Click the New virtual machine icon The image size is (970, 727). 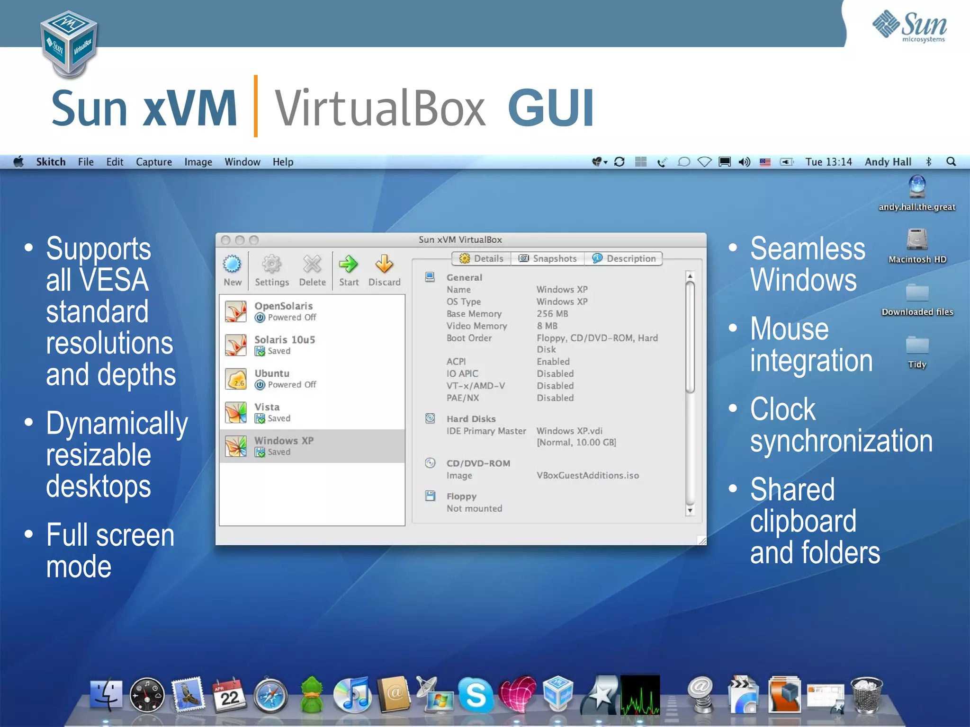tap(232, 265)
